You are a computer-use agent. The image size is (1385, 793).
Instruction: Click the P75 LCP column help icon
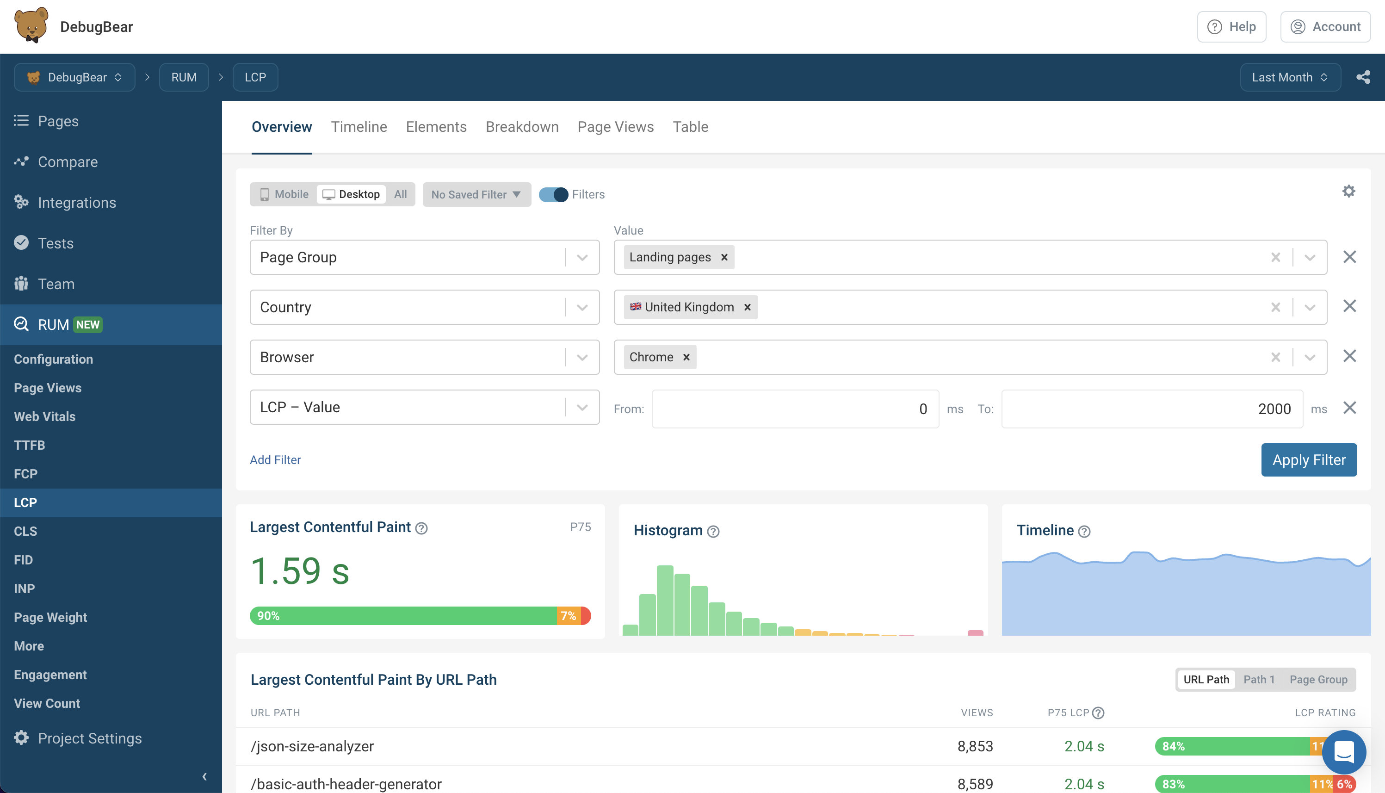(1099, 713)
